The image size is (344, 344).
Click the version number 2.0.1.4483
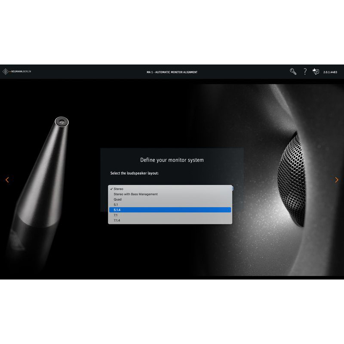330,72
